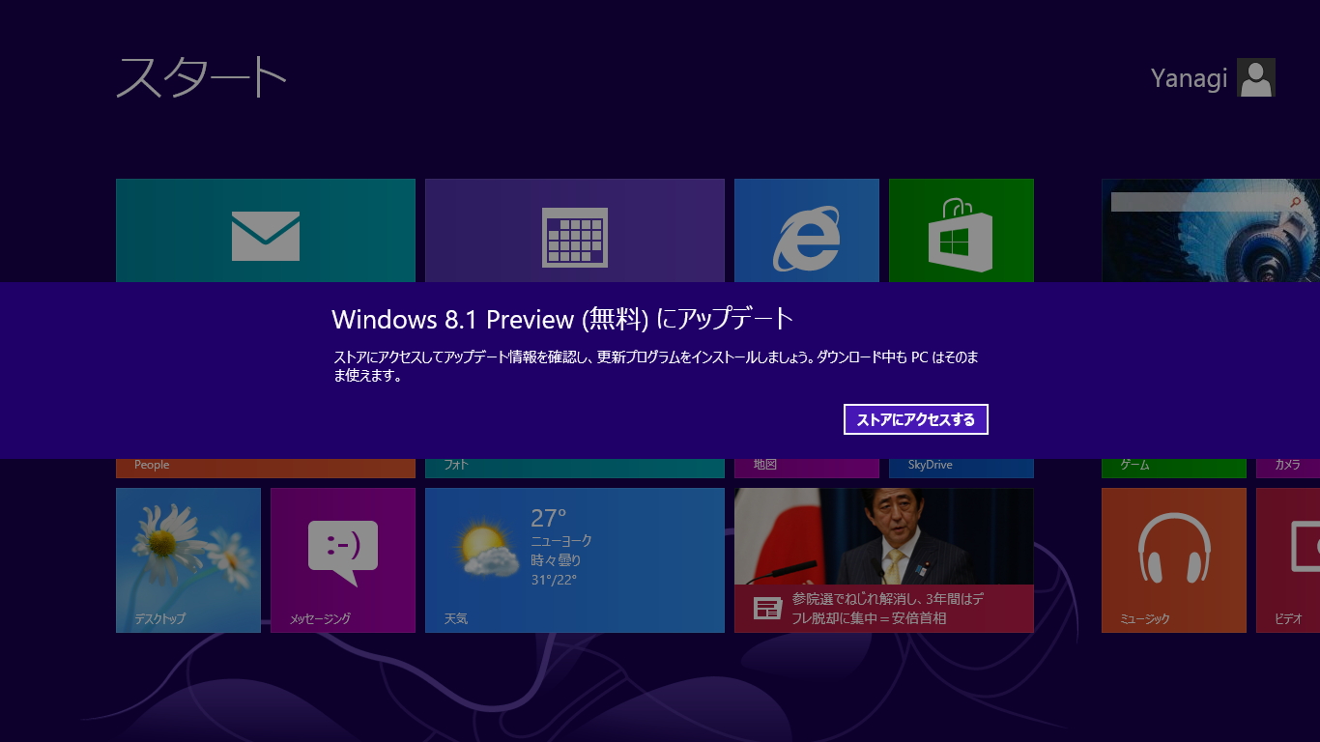The image size is (1320, 742).
Task: Launch Internet Explorer from its tile
Action: (806, 230)
